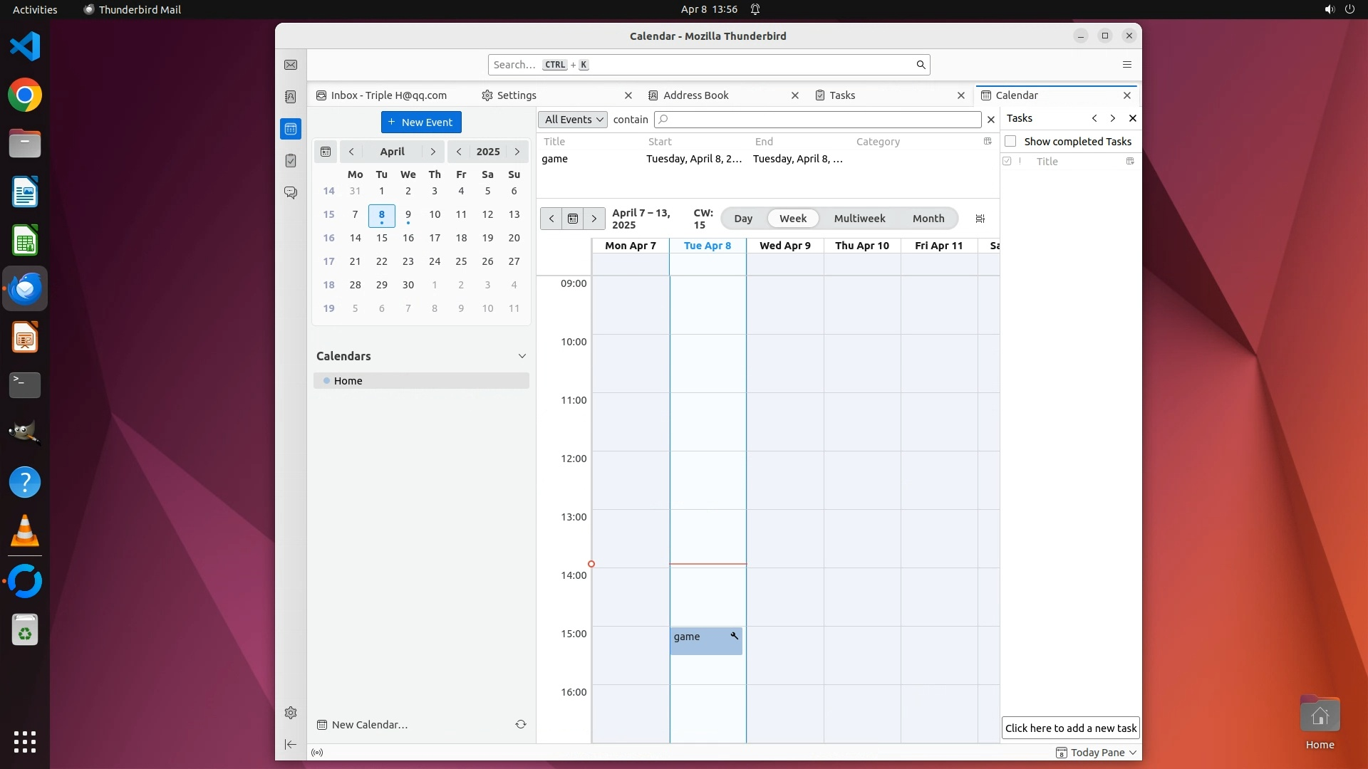Open the Thunderbird application hamburger menu

(x=1126, y=65)
